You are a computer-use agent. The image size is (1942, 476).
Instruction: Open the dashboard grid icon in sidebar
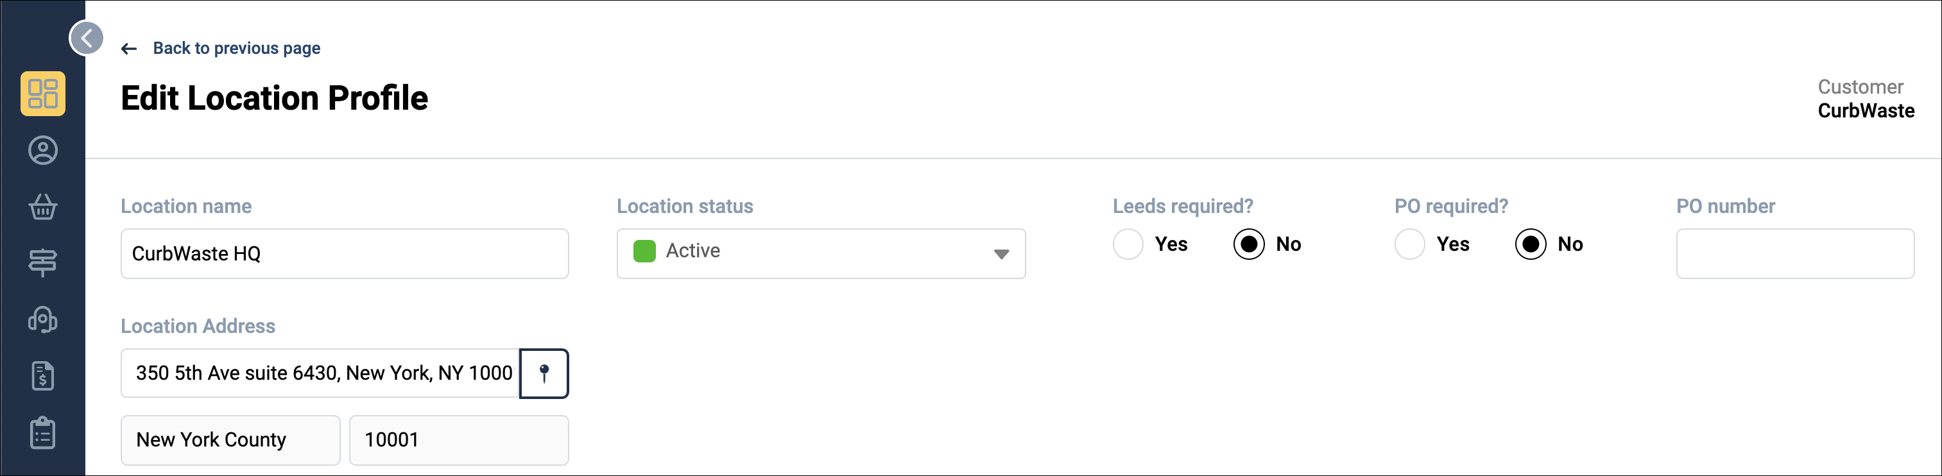click(43, 94)
